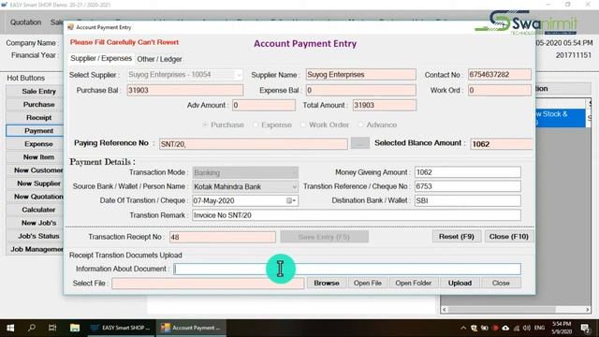Click the Supplier Name field
Viewport: 599px width, 337px height.
(360, 75)
